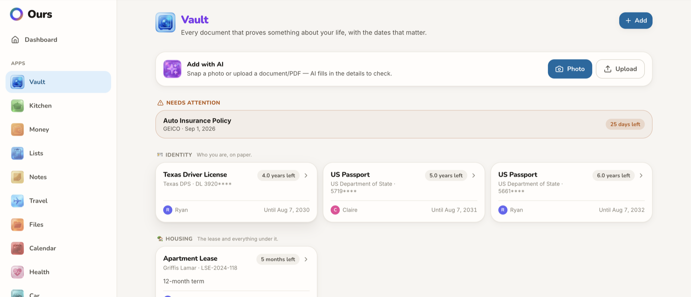Click the Add button at top right
The image size is (691, 297).
point(635,20)
